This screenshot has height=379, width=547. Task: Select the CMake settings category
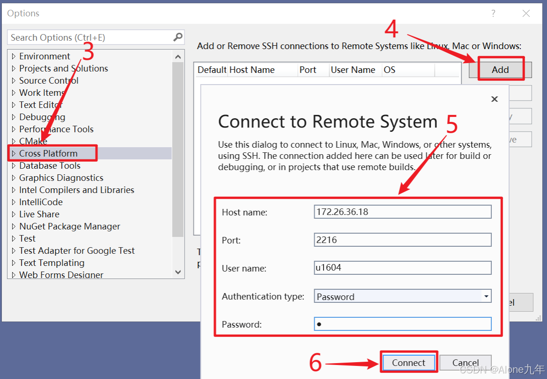34,141
